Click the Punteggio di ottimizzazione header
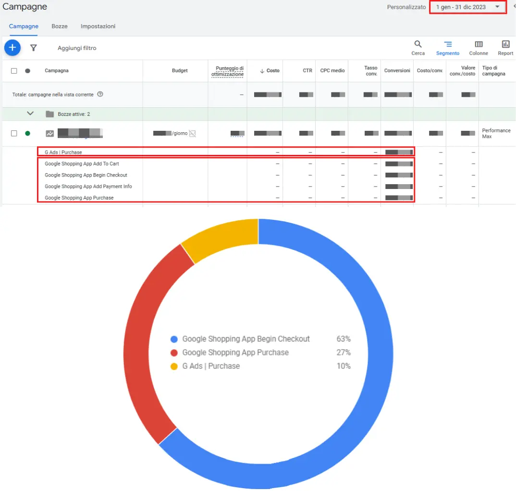 228,71
